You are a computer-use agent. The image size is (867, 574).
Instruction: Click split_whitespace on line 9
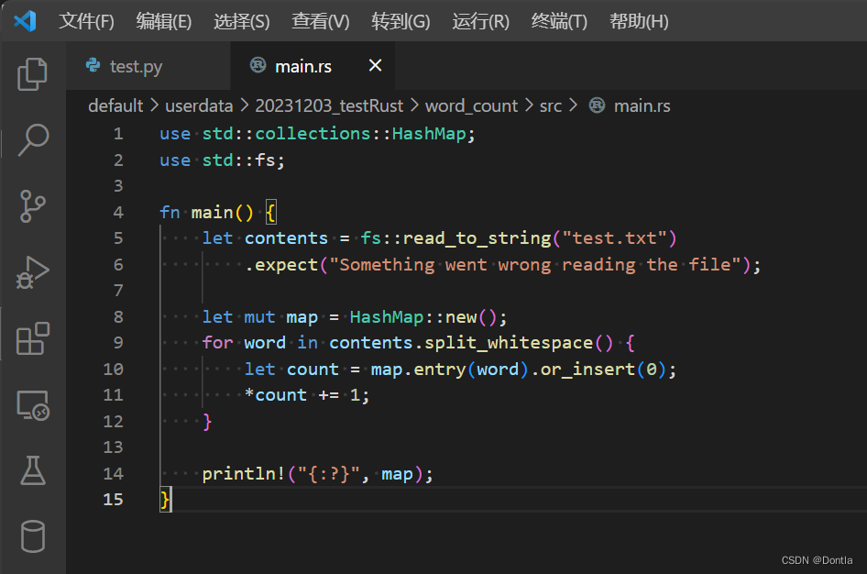tap(508, 344)
